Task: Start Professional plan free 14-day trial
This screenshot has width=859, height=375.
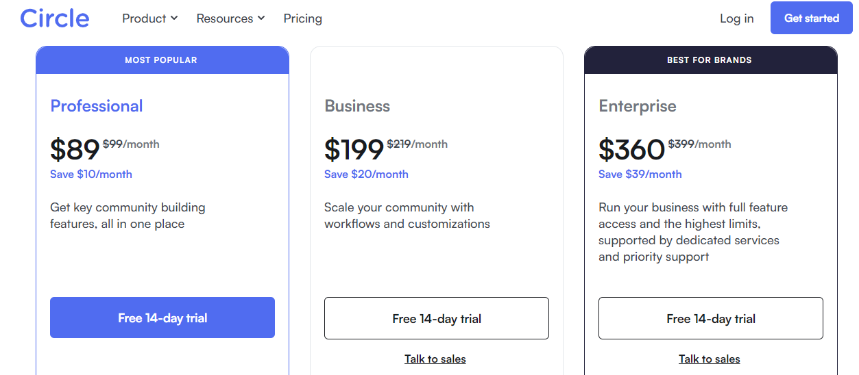Action: (x=162, y=318)
